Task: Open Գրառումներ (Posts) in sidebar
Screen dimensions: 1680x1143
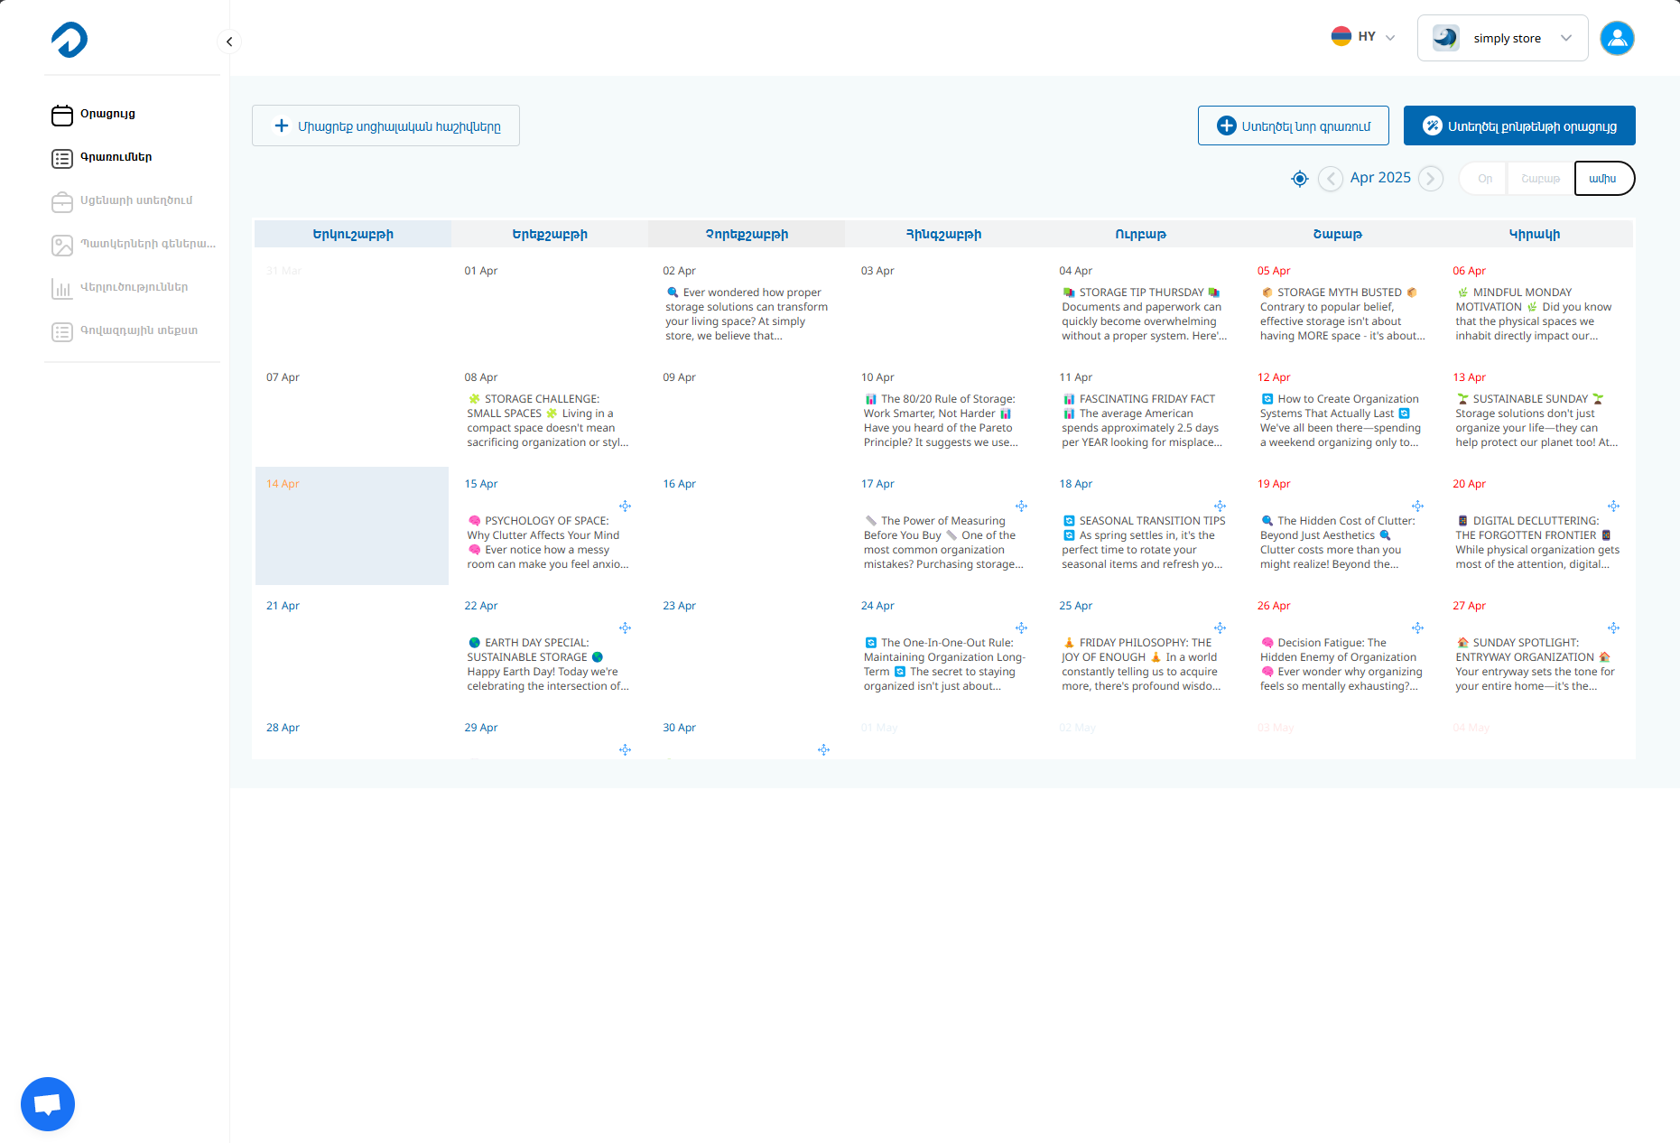Action: click(x=116, y=157)
